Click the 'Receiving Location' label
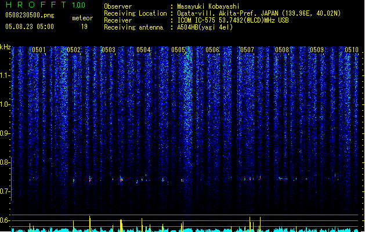The height and width of the screenshot is (232, 365). [135, 13]
